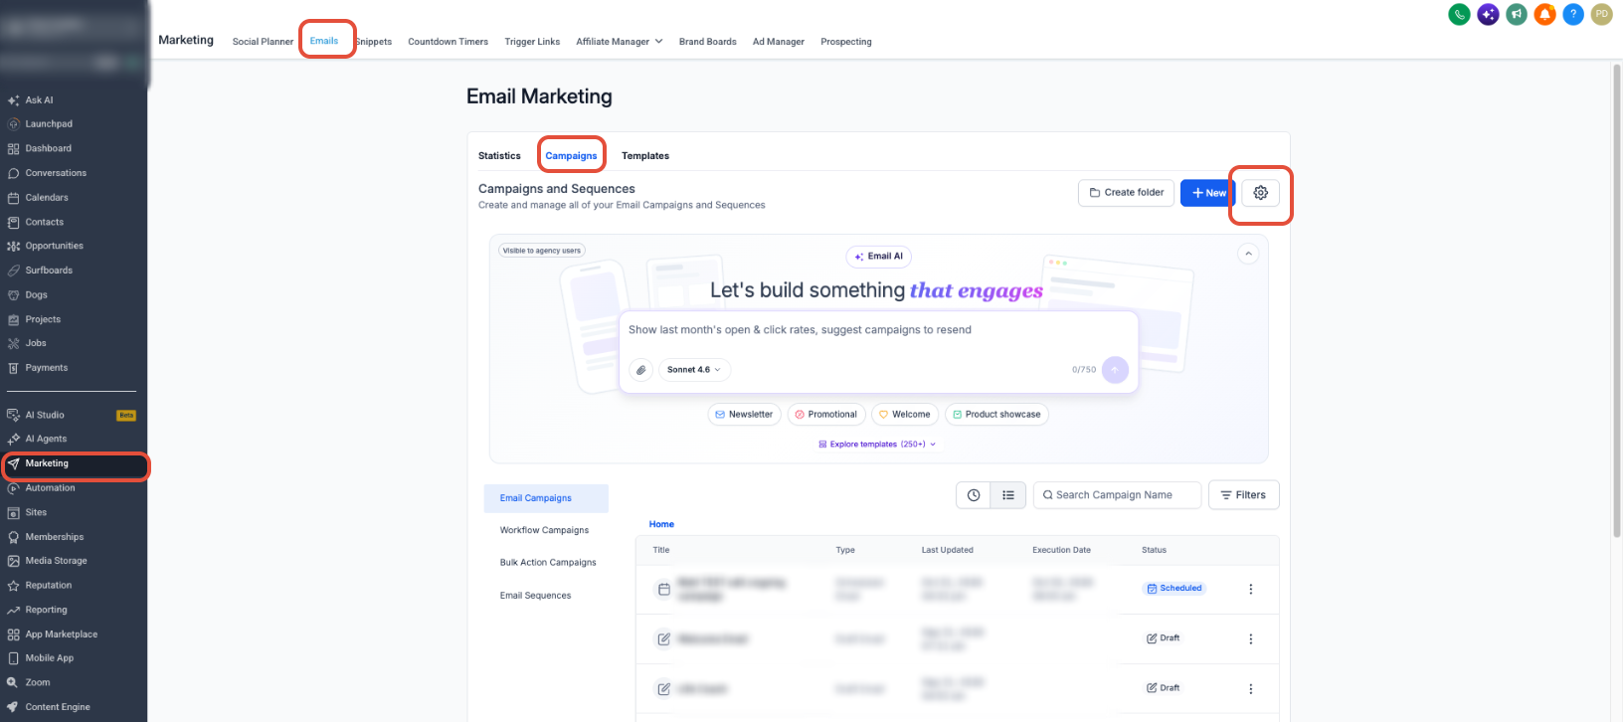Open the Sonnet 4.6 model dropdown
1623x722 pixels.
(694, 370)
